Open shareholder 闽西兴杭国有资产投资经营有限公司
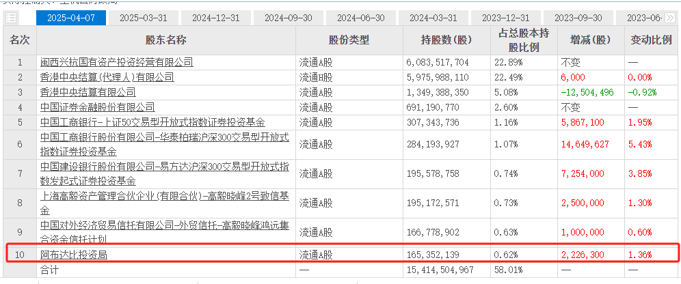Viewport: 681px width, 284px height. coord(116,62)
